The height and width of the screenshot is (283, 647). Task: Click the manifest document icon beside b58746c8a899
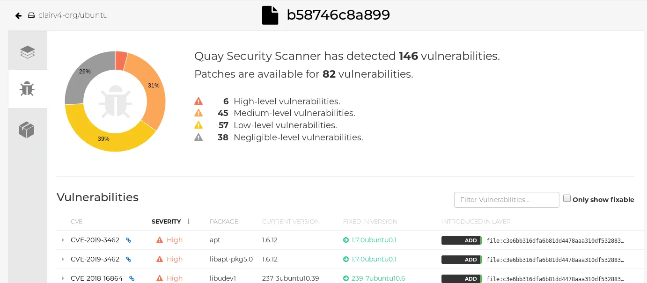coord(270,15)
